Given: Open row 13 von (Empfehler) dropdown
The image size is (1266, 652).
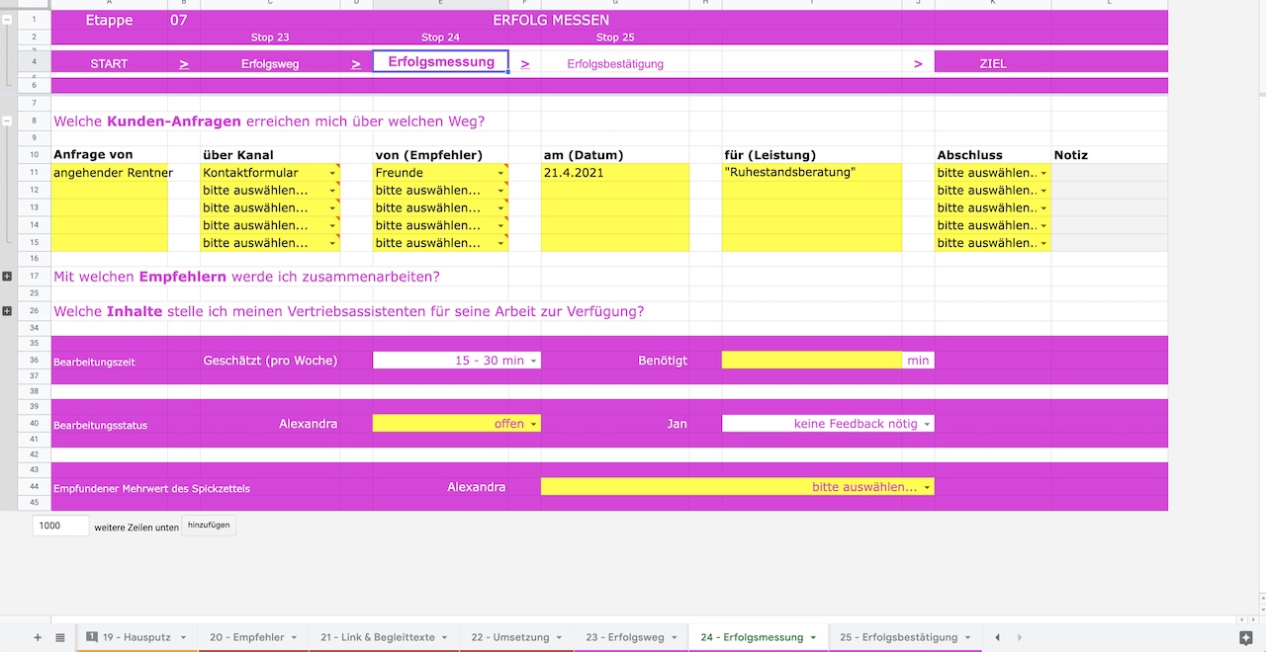Looking at the screenshot, I should click(501, 208).
